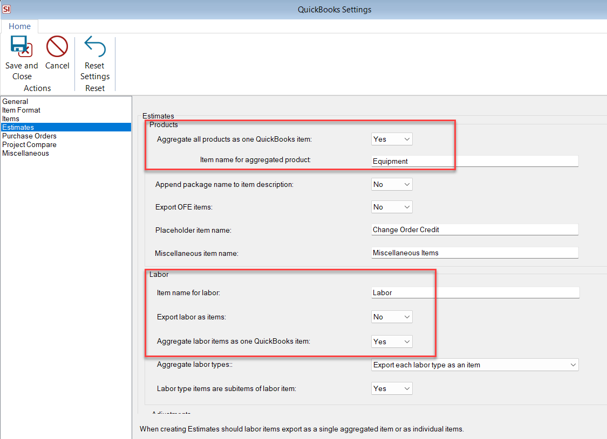Open the Export OFE items dropdown
This screenshot has height=439, width=607.
pyautogui.click(x=392, y=207)
